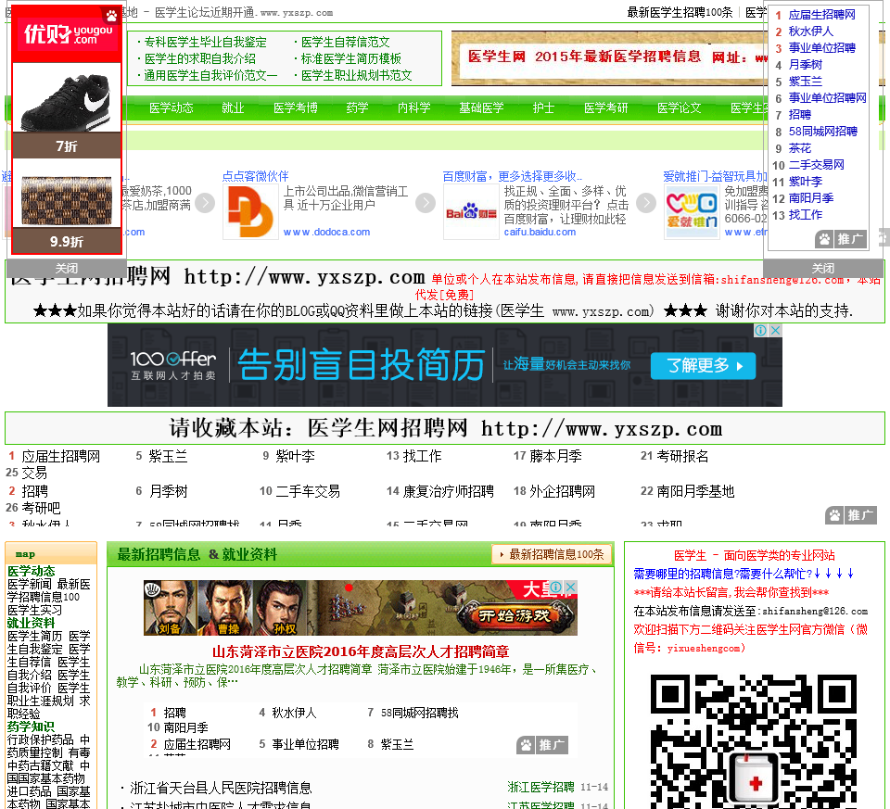Viewport: 890px width, 809px height.
Task: Click the 开始游戏 button in the game ad
Action: click(515, 615)
